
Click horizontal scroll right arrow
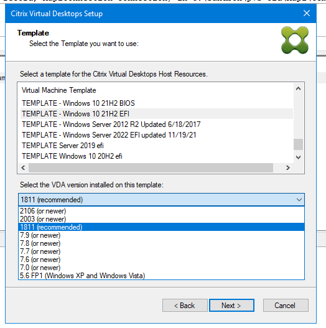287,168
